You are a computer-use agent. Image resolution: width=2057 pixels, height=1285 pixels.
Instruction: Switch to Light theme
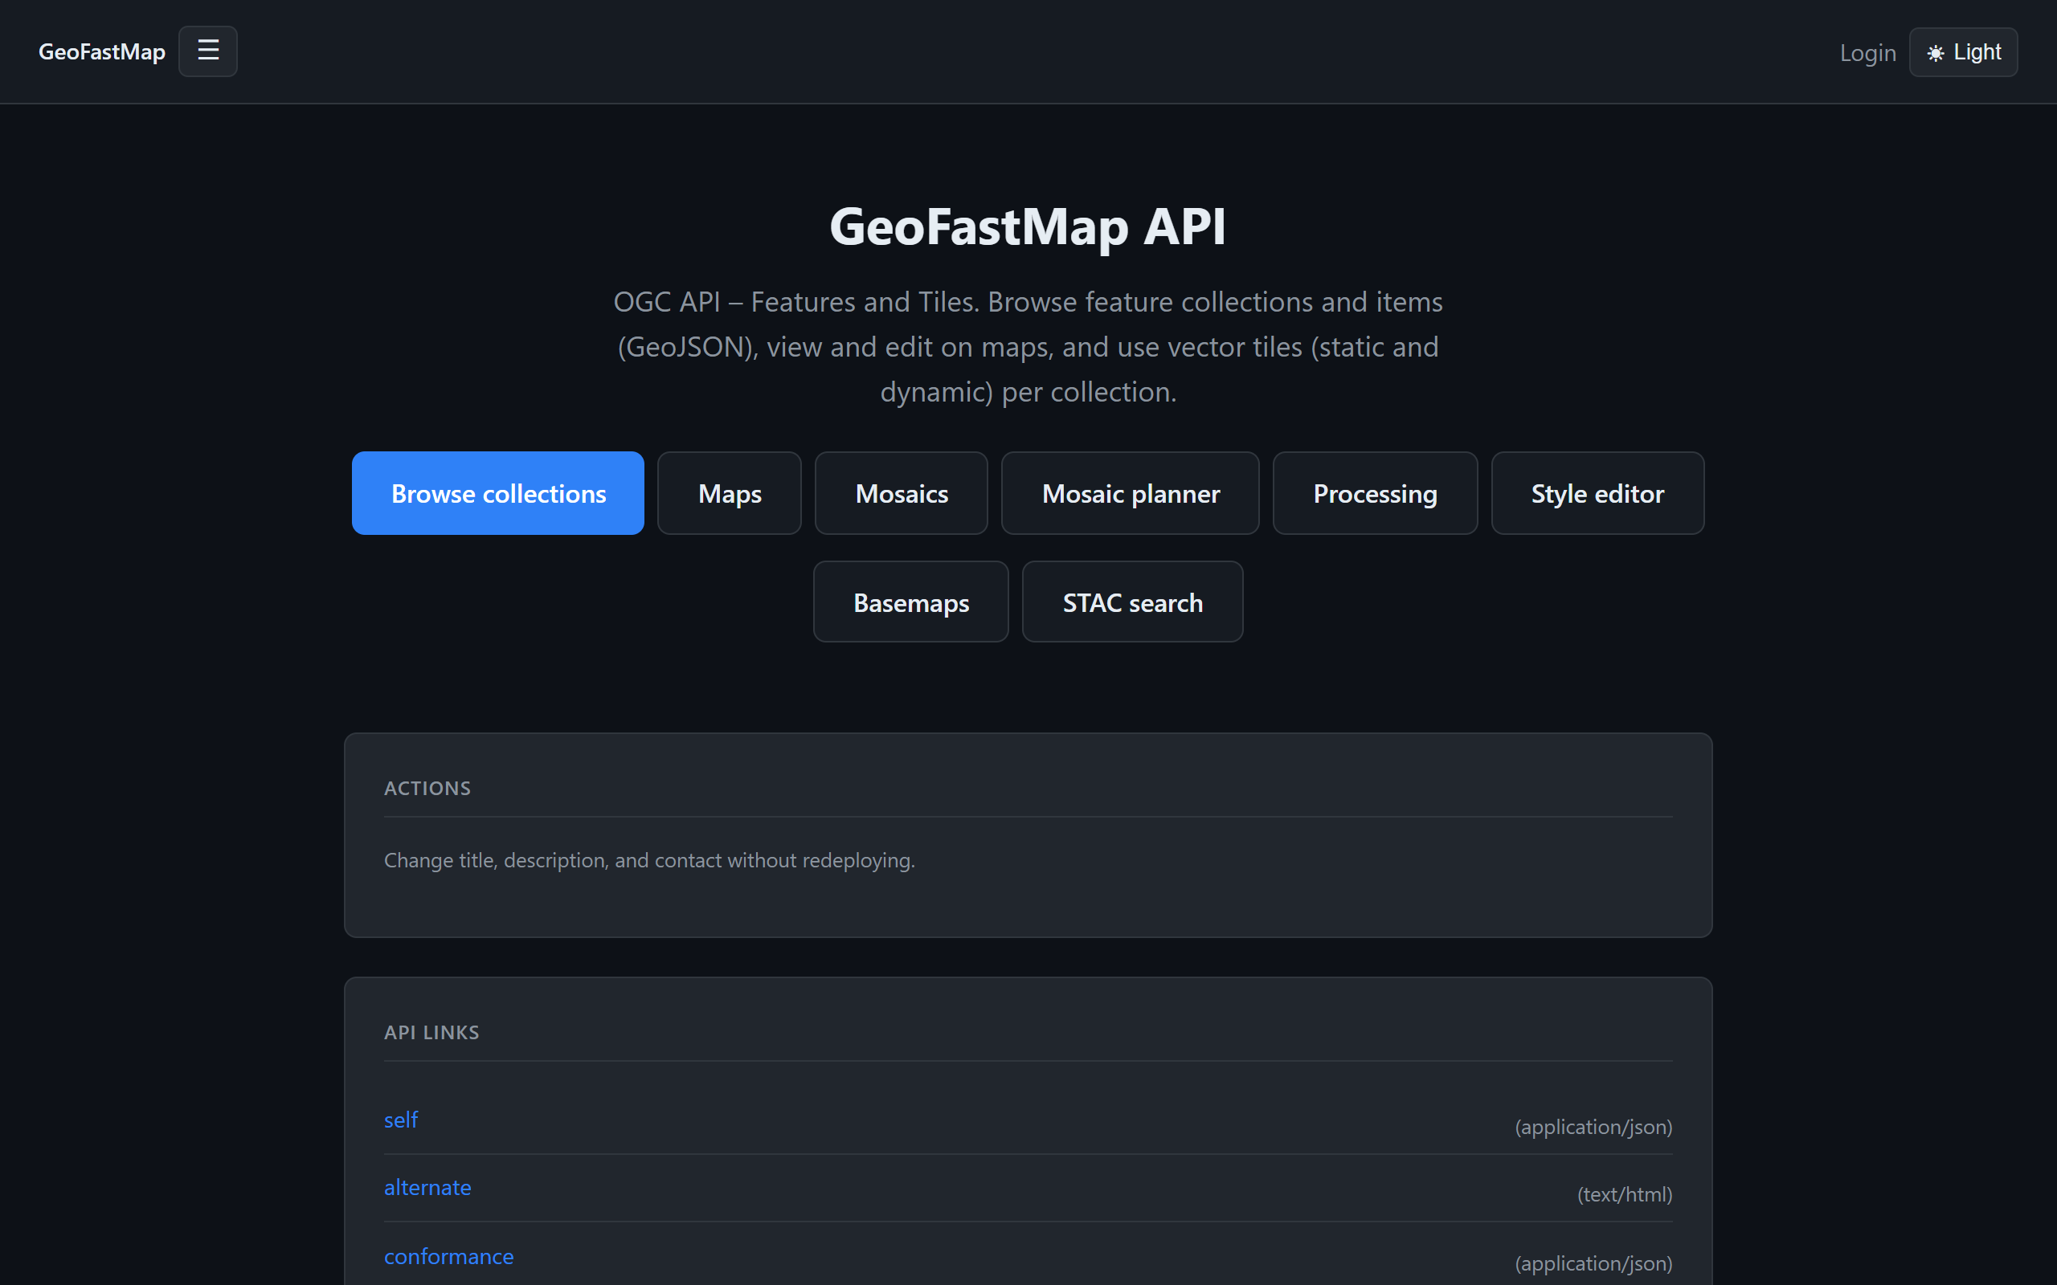(1963, 52)
